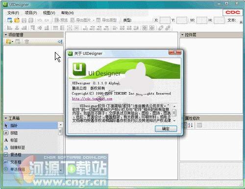Click the New file icon in the toolbar
The image size is (245, 189).
pyautogui.click(x=10, y=20)
